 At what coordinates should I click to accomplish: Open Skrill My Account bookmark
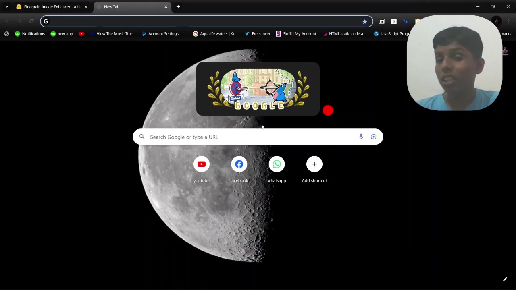[296, 34]
